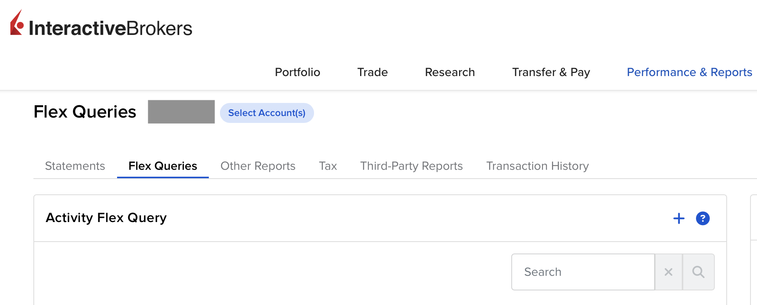Focus the Search input field

pos(583,272)
